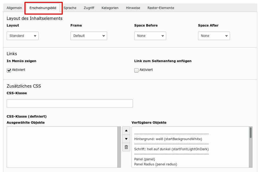Click inside the Ausgewählte Objekte list box

[x=62, y=147]
